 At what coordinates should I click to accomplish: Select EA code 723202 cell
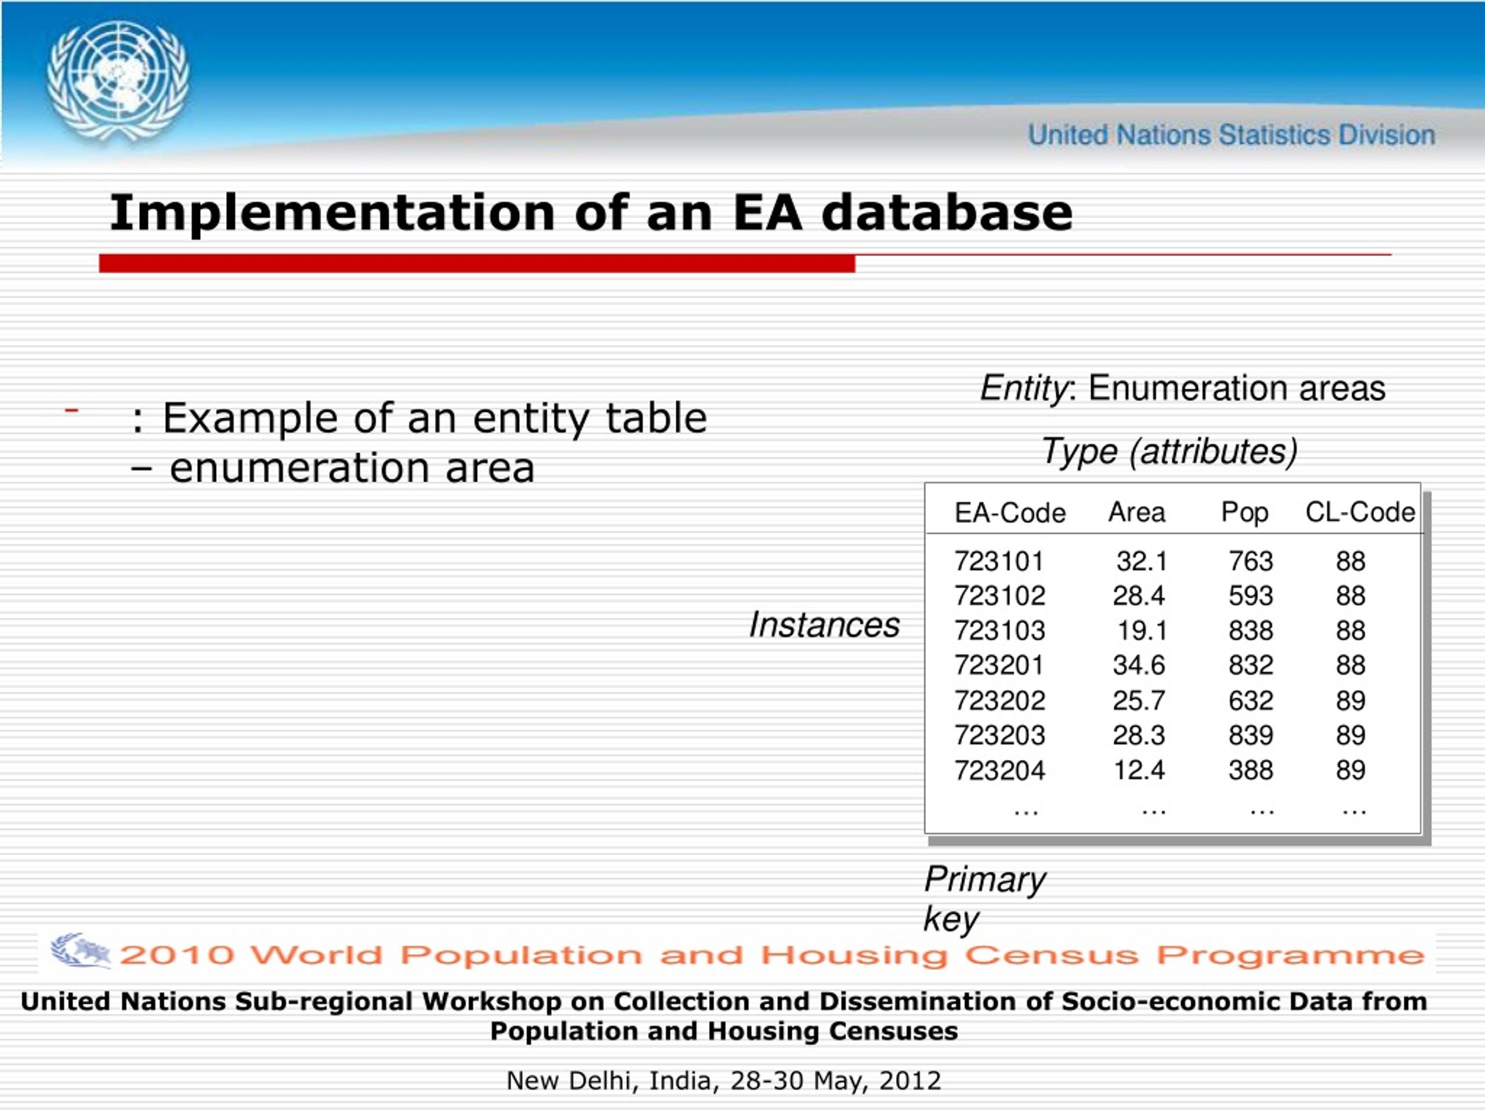(x=999, y=701)
